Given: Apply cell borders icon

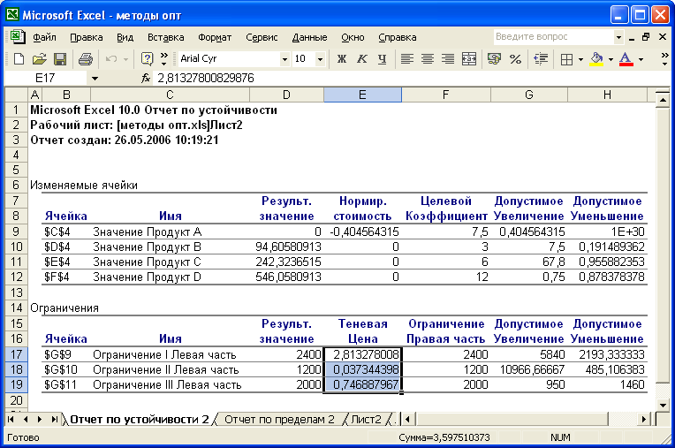Looking at the screenshot, I should pos(567,59).
